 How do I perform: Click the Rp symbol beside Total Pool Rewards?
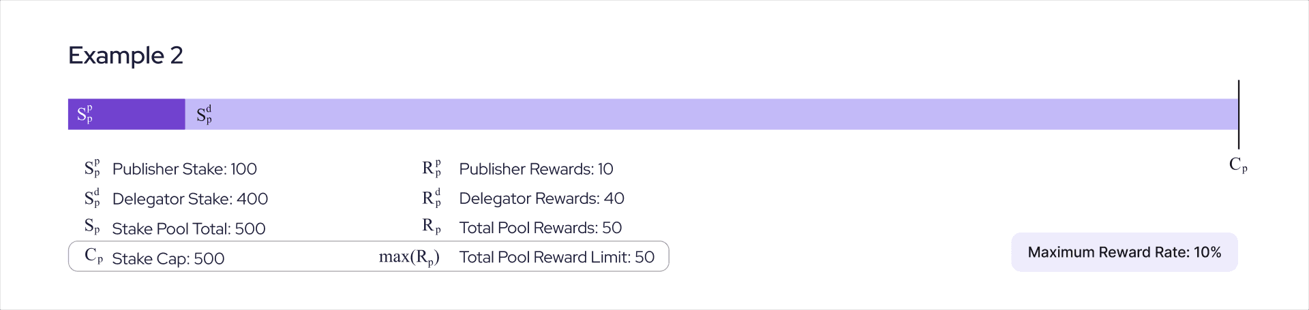tap(432, 227)
